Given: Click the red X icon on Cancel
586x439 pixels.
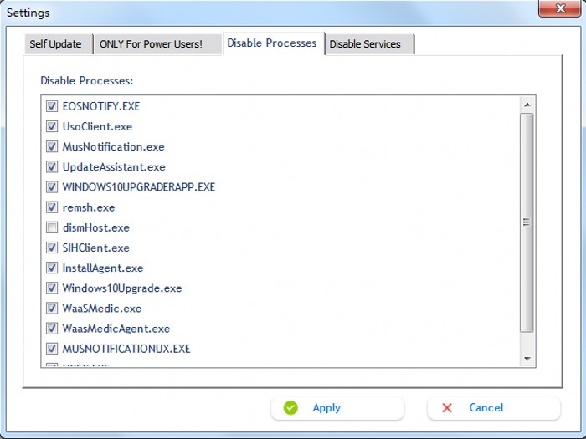Looking at the screenshot, I should pos(446,408).
